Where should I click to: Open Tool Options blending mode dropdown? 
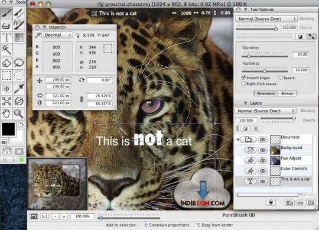[266, 19]
